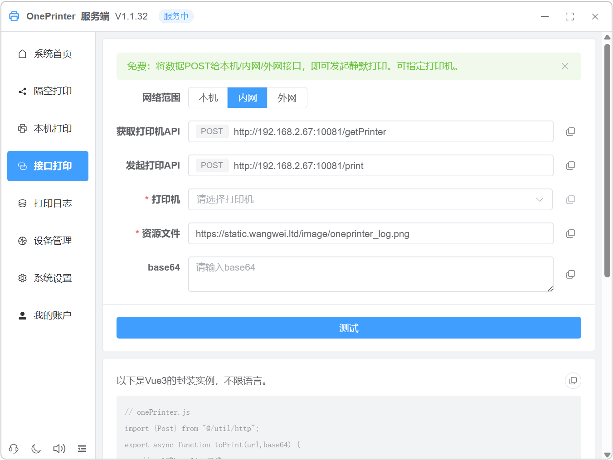Image resolution: width=613 pixels, height=460 pixels.
Task: Click the printer icon next to 本机打印
Action: [22, 129]
